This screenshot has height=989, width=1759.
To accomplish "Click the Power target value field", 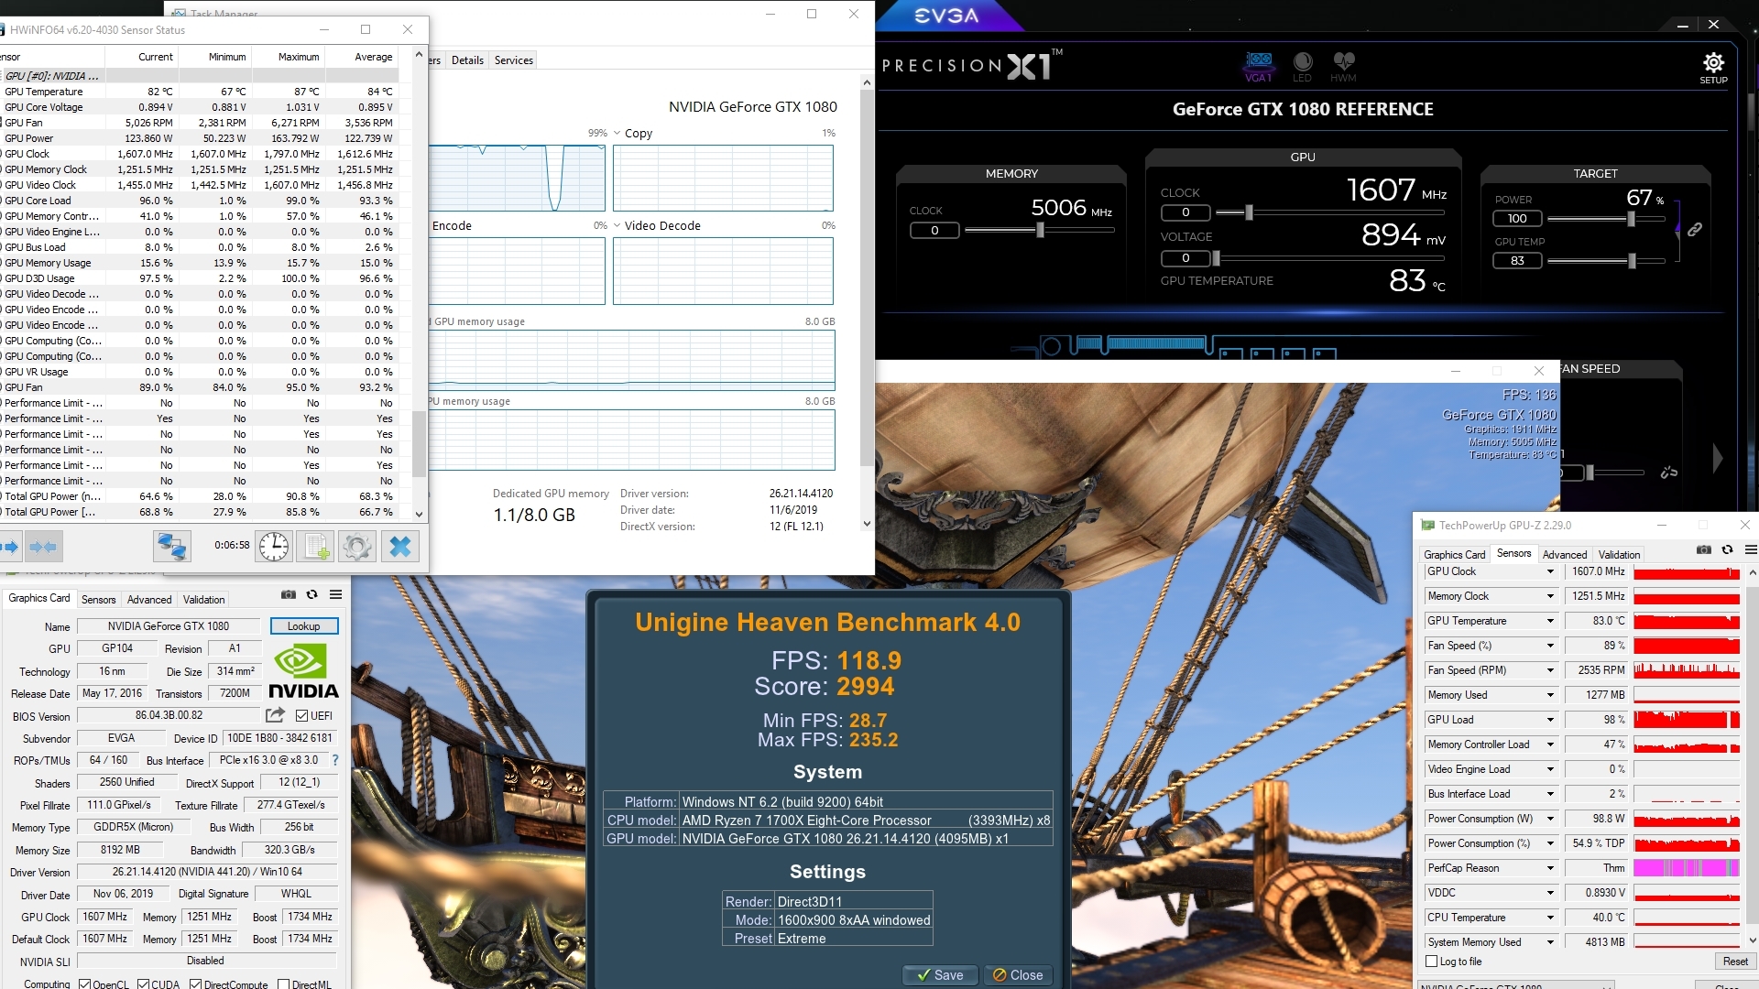I will (x=1518, y=219).
